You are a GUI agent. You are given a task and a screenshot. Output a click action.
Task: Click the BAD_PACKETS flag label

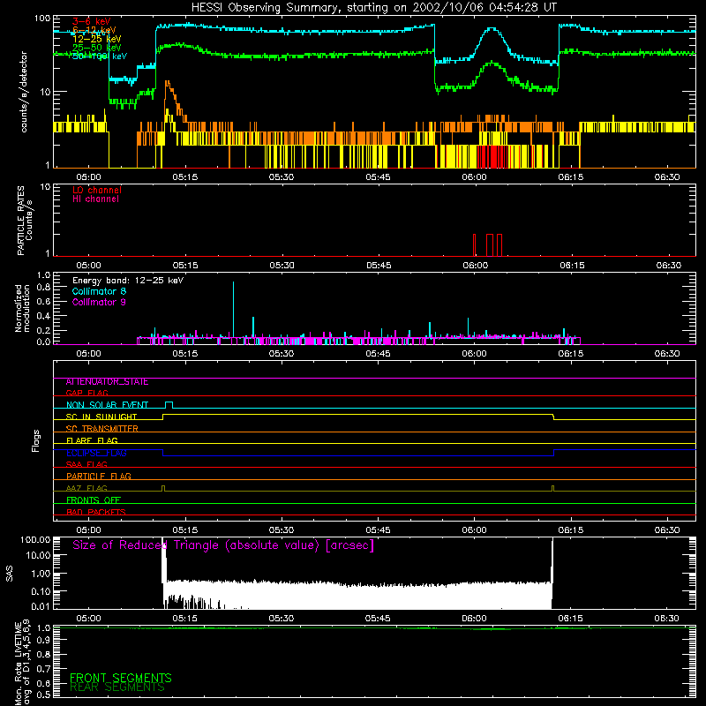coord(96,512)
